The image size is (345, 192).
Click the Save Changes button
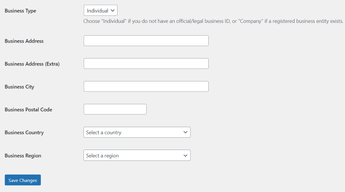coord(23,180)
